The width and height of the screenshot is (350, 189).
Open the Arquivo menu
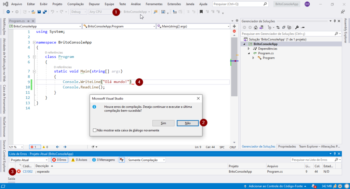16,4
